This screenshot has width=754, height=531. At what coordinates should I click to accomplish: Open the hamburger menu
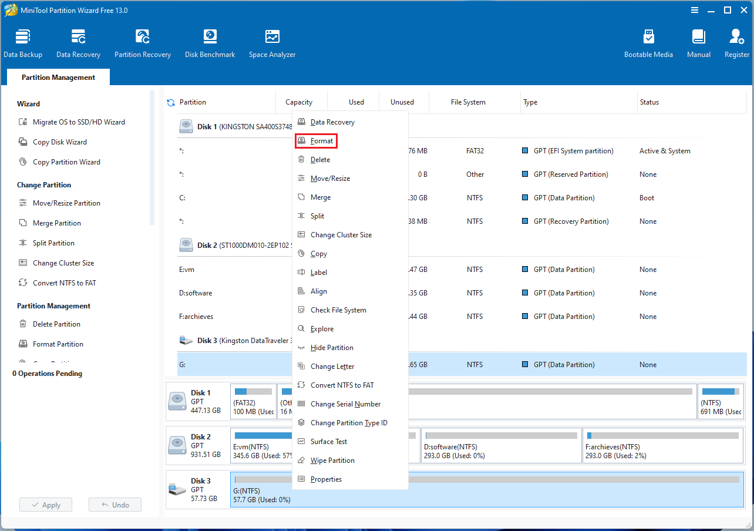695,10
